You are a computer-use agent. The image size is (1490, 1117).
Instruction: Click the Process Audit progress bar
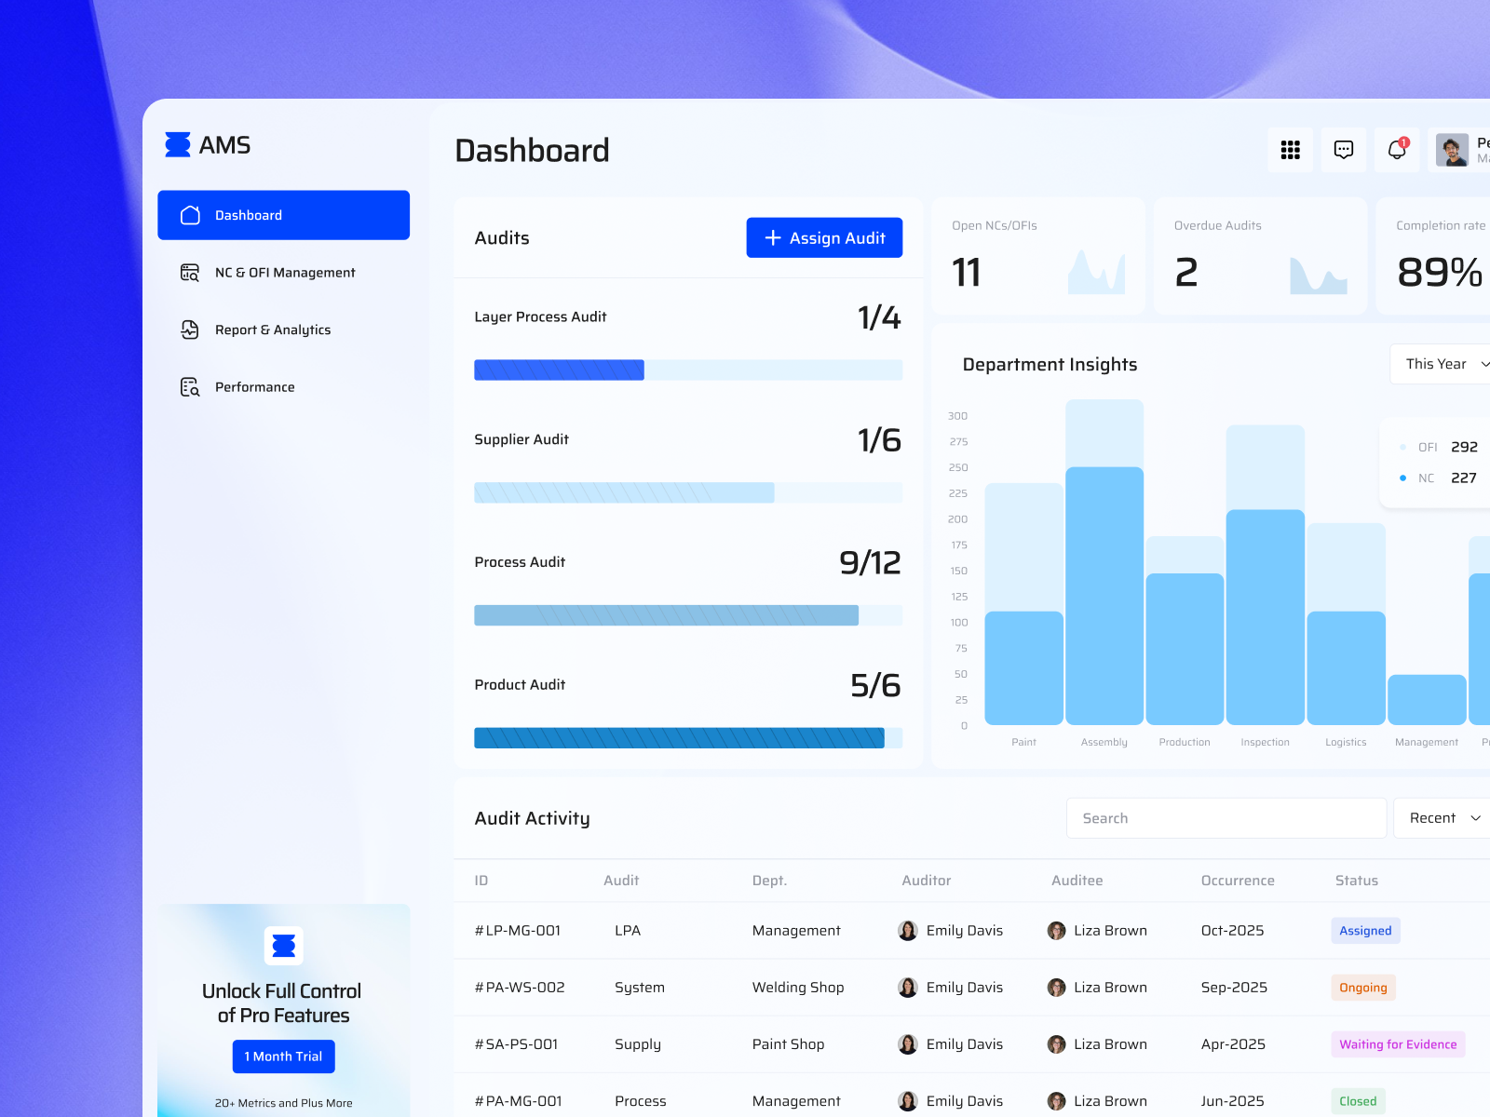pyautogui.click(x=688, y=615)
